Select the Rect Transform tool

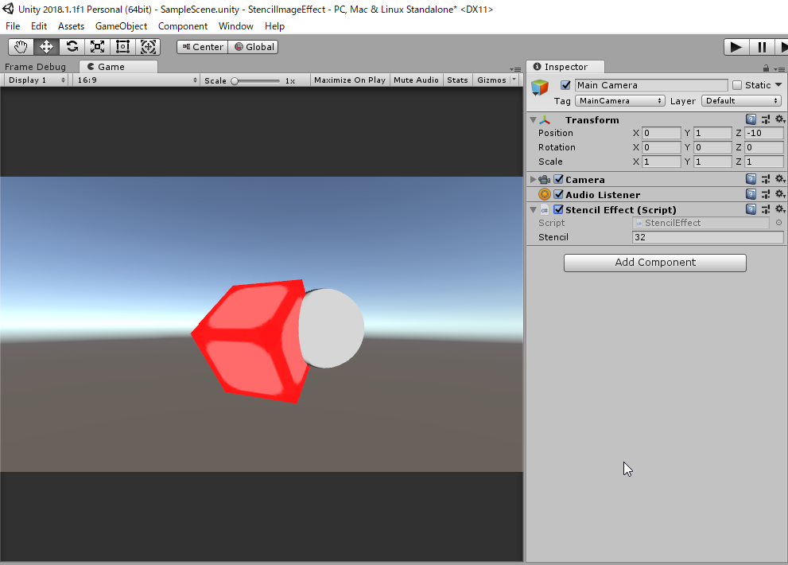pos(122,46)
